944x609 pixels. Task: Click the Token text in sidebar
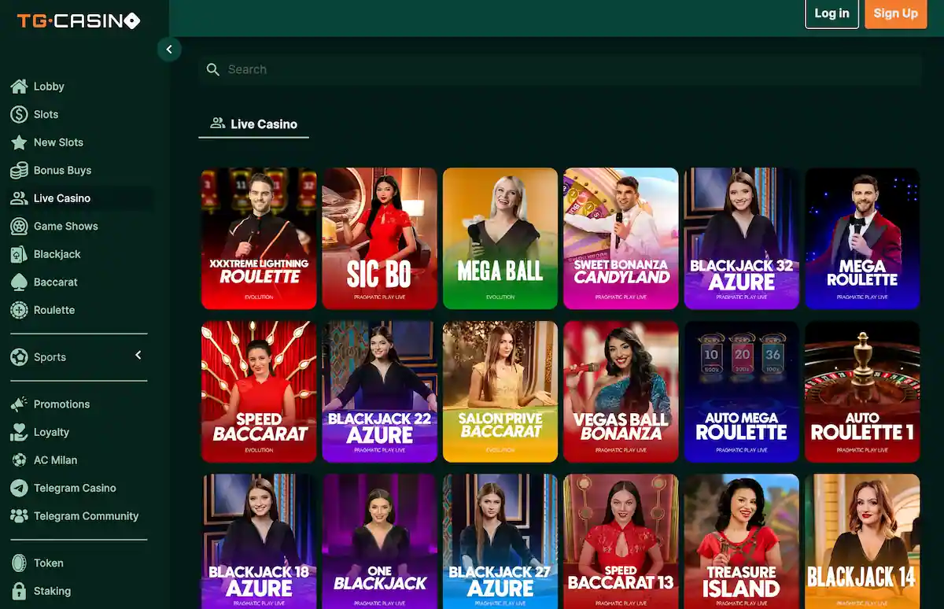[x=49, y=563]
